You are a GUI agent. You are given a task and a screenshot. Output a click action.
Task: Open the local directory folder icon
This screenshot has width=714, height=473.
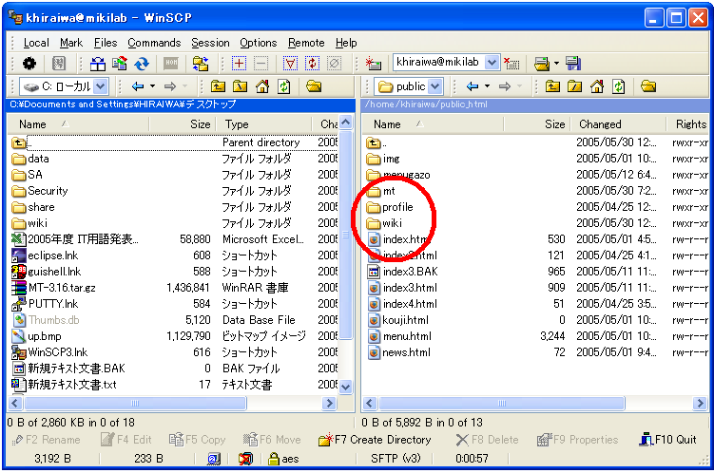pyautogui.click(x=314, y=86)
